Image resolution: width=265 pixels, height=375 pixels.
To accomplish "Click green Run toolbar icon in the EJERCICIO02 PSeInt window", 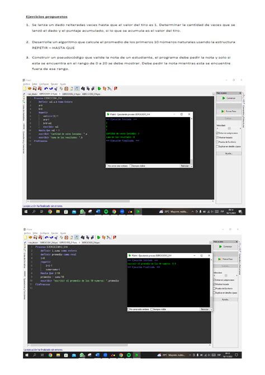I will coord(99,237).
